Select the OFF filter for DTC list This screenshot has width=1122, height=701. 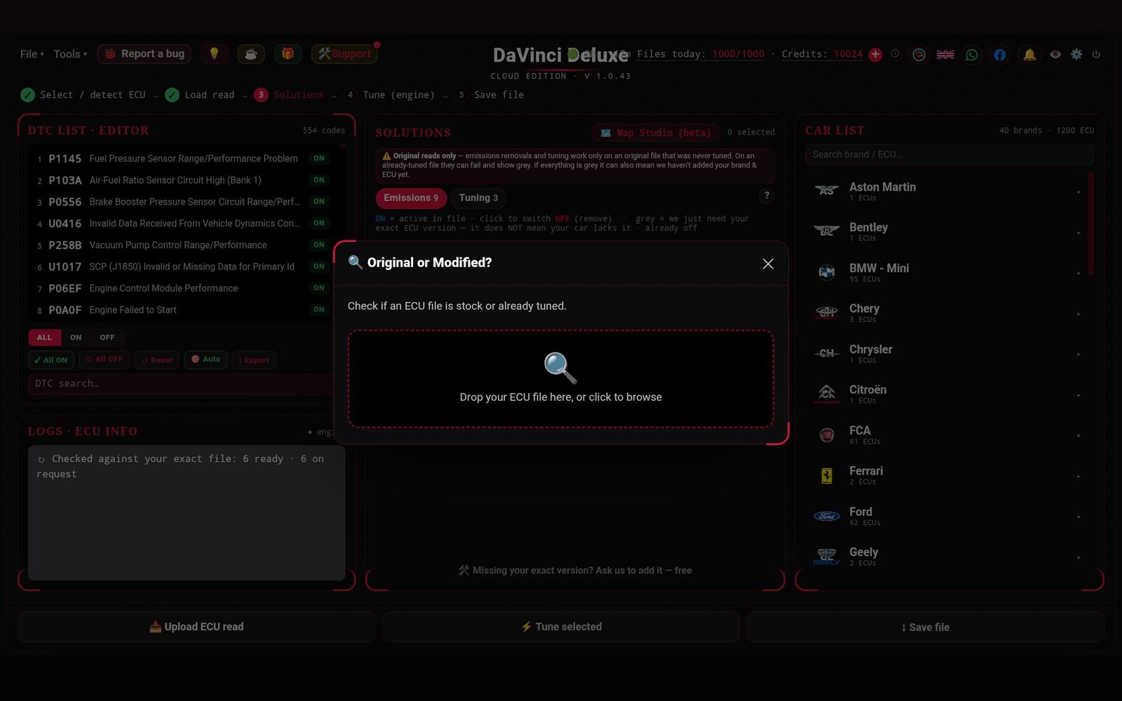click(107, 337)
